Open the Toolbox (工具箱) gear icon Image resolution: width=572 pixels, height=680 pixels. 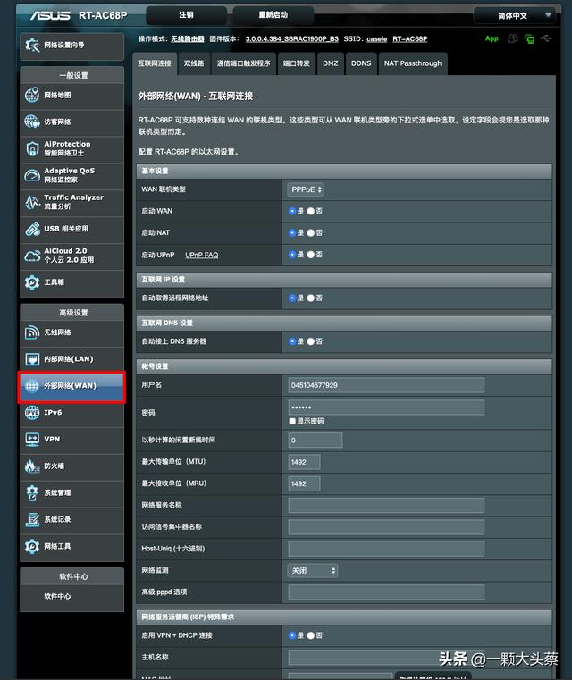pos(32,282)
